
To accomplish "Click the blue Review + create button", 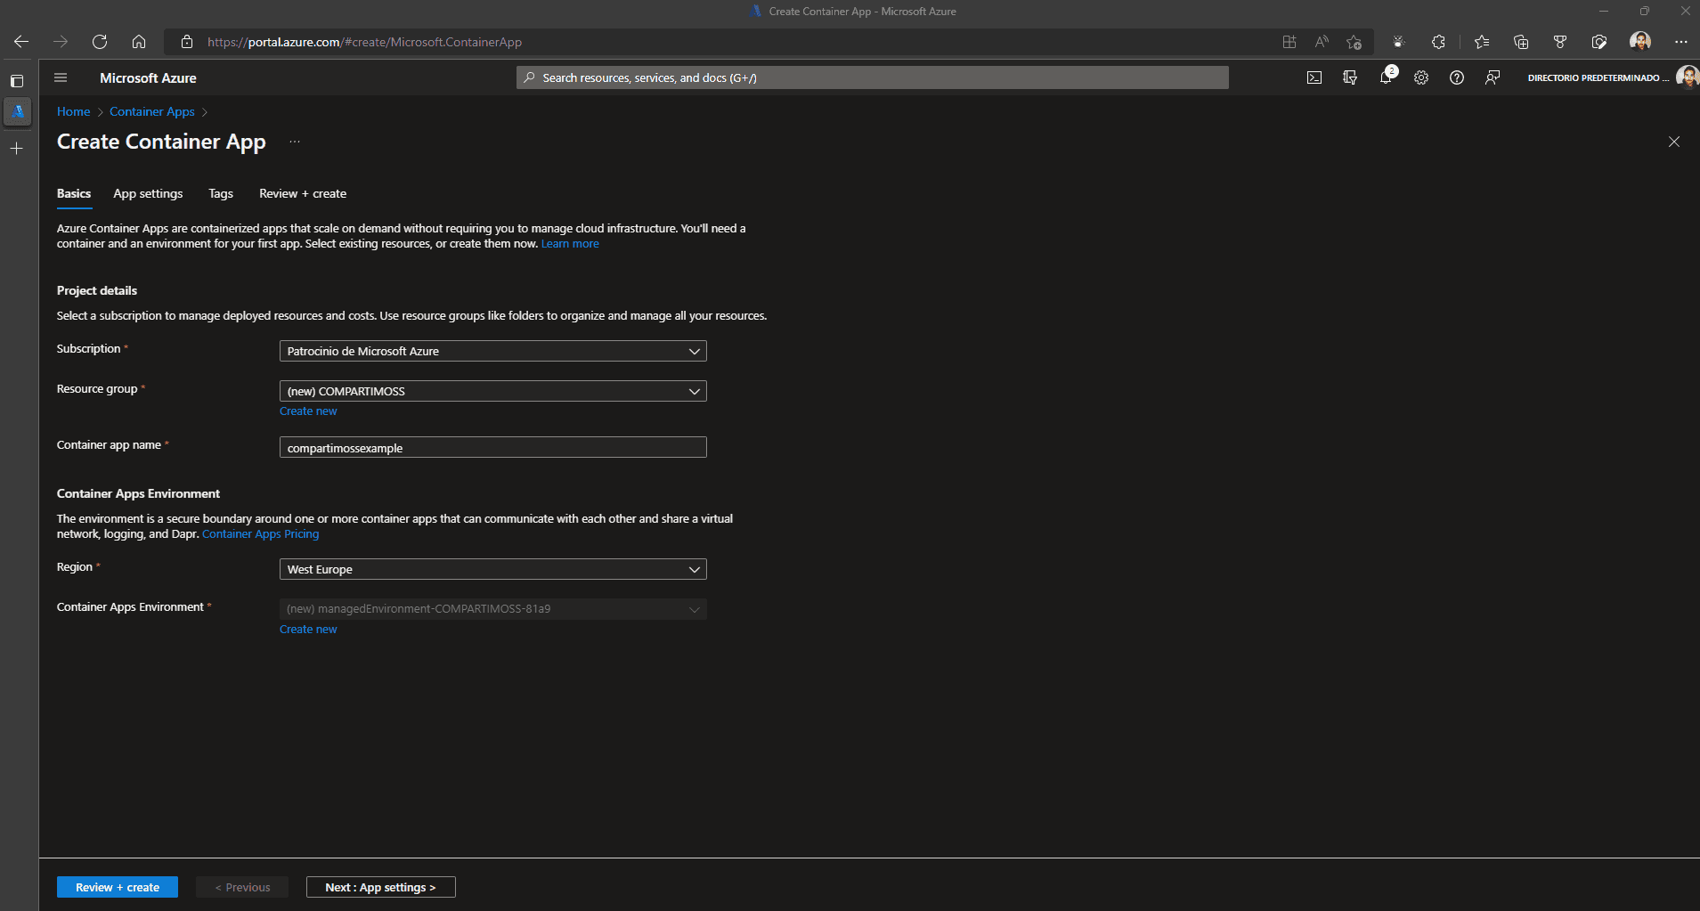I will click(x=118, y=887).
